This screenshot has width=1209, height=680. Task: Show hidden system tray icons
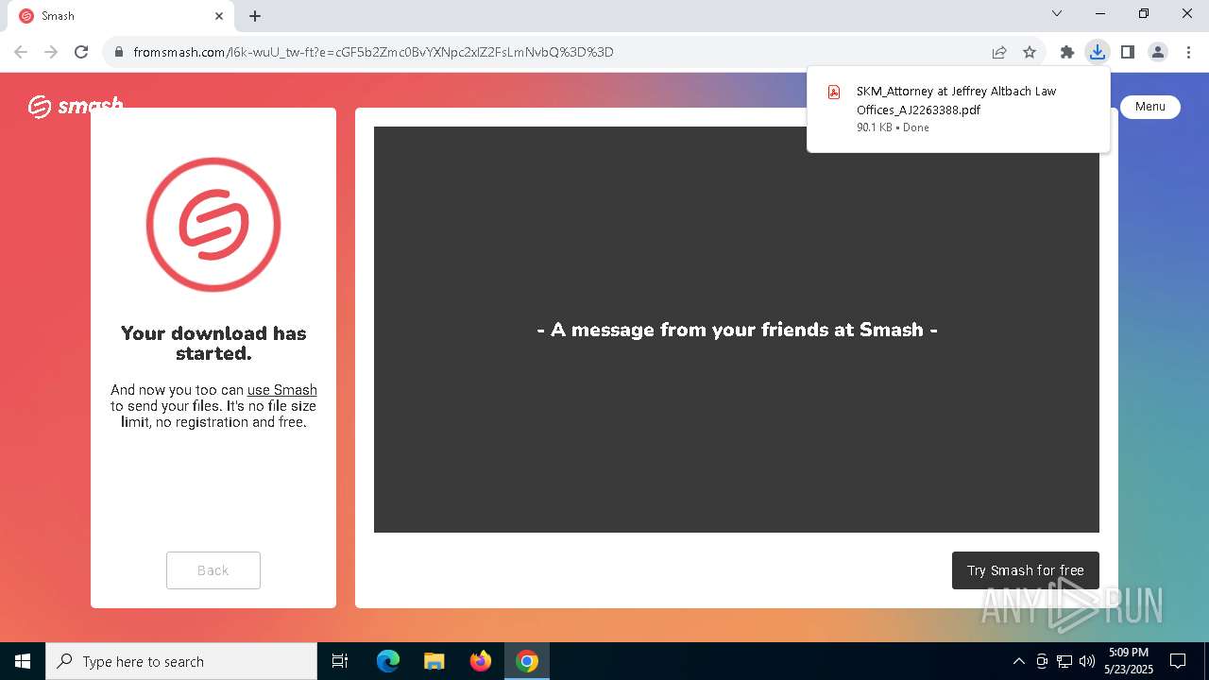click(x=1018, y=661)
